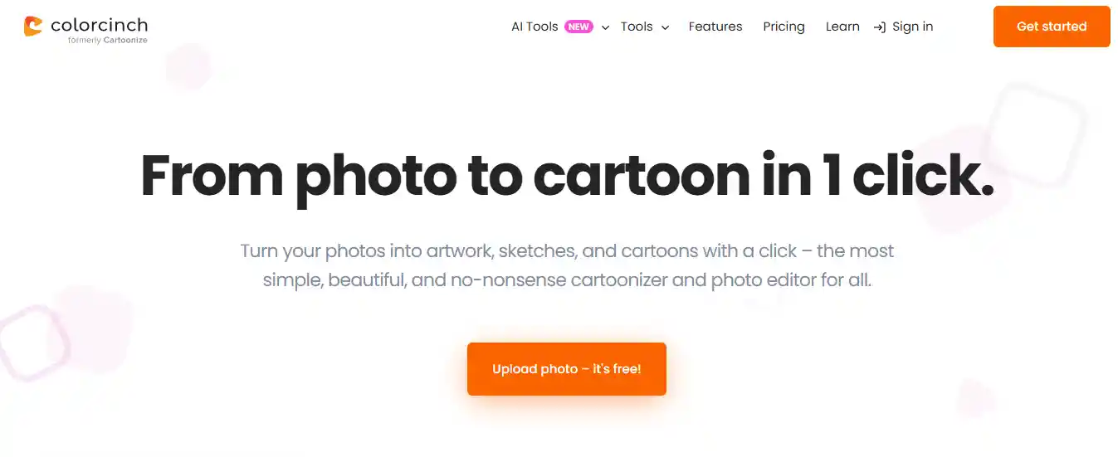Open the Pricing page
Screen dimensions: 1118x457
tap(784, 27)
